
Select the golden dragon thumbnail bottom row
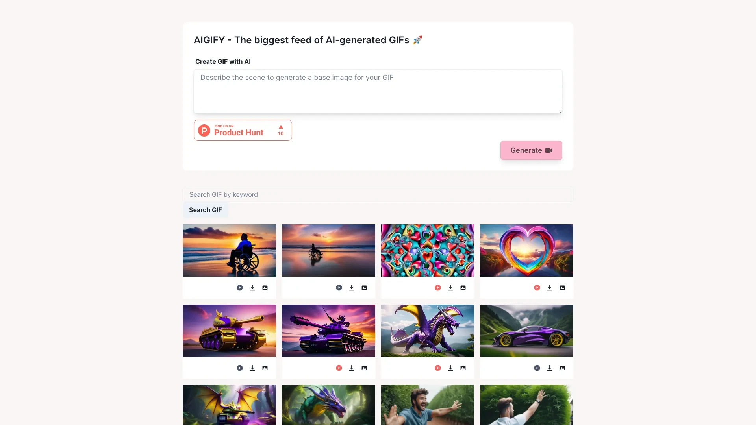pos(229,405)
